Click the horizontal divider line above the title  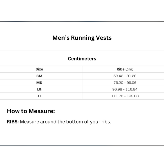[x=82, y=22]
